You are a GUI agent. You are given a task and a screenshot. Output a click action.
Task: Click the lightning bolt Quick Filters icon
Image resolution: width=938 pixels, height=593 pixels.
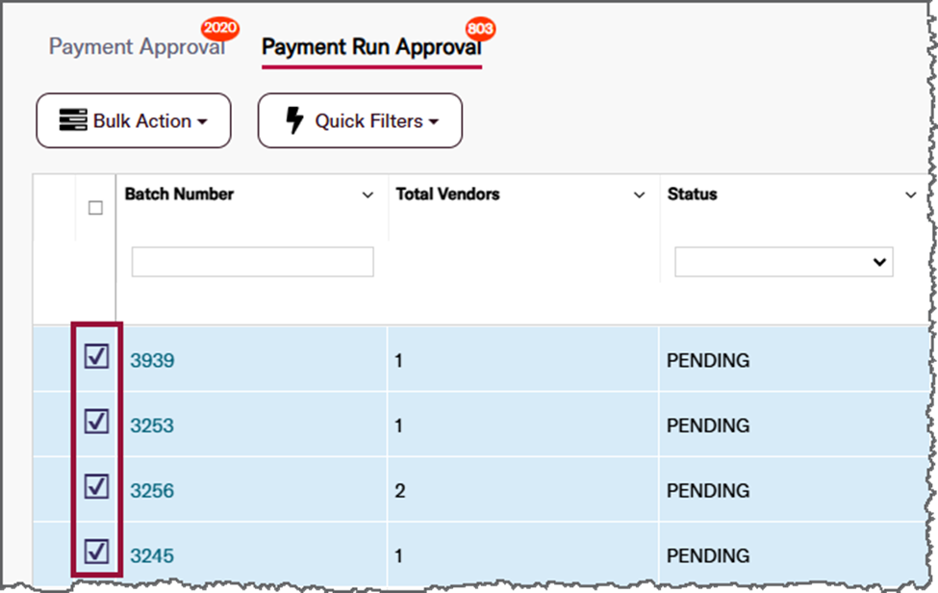(295, 121)
